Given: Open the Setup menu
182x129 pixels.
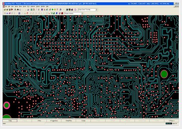Looking at the screenshot, I should tap(16, 7).
